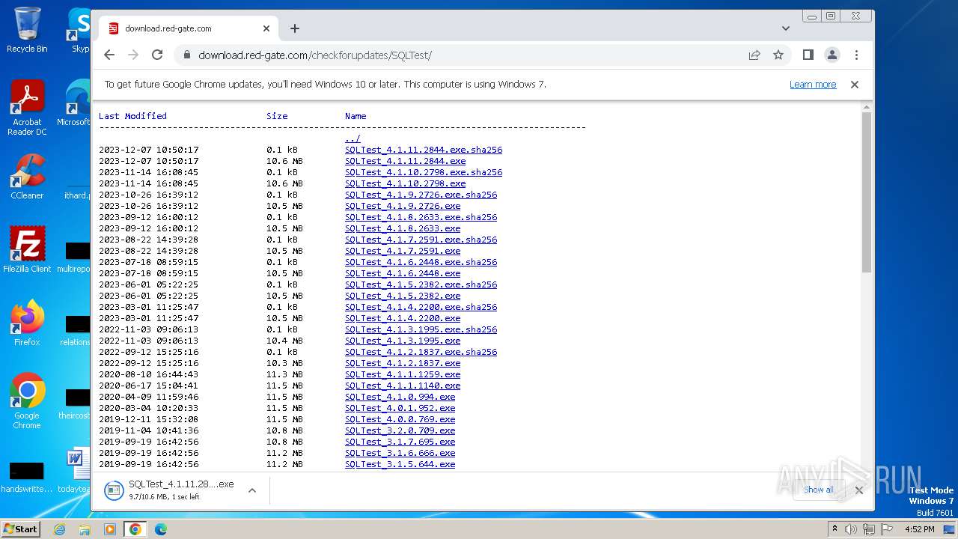Expand download item options chevron
Image resolution: width=958 pixels, height=539 pixels.
pos(252,490)
